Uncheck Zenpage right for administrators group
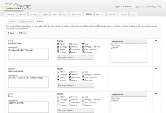Screen dimensions: 166x113 point(58,47)
